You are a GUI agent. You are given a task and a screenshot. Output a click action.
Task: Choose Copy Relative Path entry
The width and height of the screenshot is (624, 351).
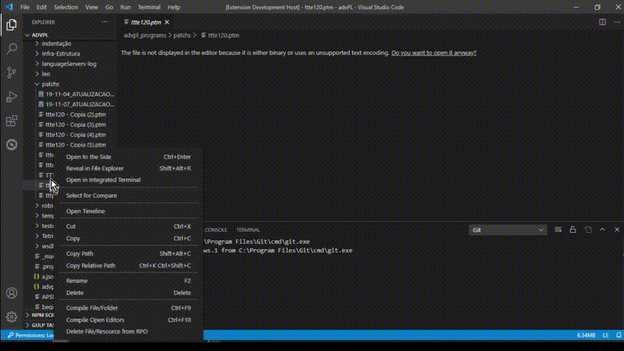point(128,266)
